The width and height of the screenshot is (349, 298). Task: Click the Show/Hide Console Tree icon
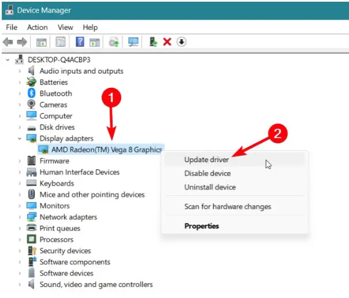click(x=42, y=42)
